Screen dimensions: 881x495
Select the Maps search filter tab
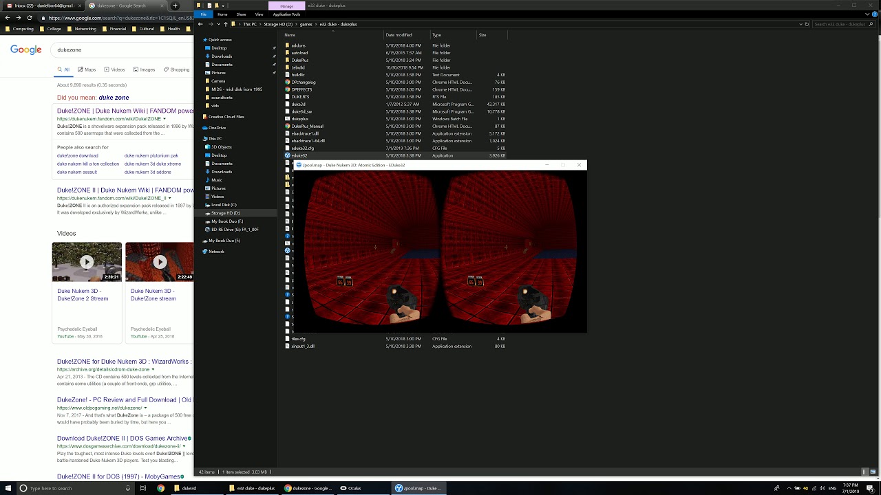(87, 69)
